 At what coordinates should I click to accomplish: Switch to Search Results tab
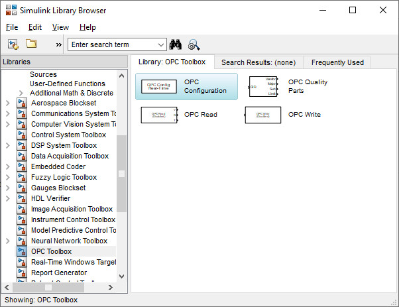click(258, 62)
